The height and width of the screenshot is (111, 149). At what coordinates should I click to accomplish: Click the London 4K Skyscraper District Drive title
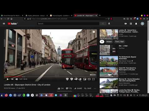pos(27,85)
